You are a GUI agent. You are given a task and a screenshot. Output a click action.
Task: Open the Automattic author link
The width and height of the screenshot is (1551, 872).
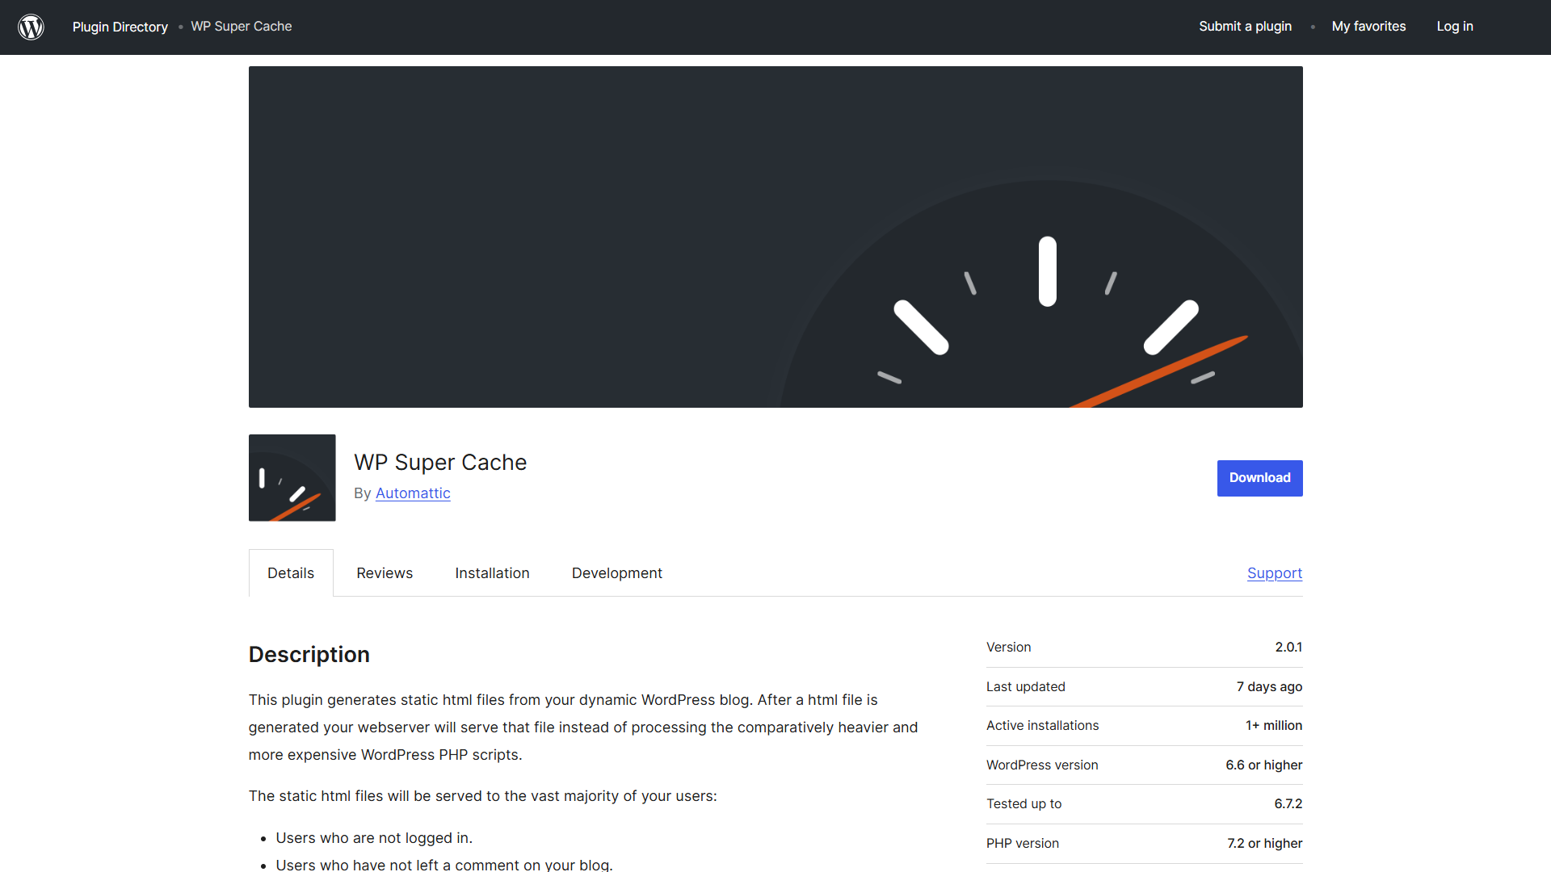(413, 493)
